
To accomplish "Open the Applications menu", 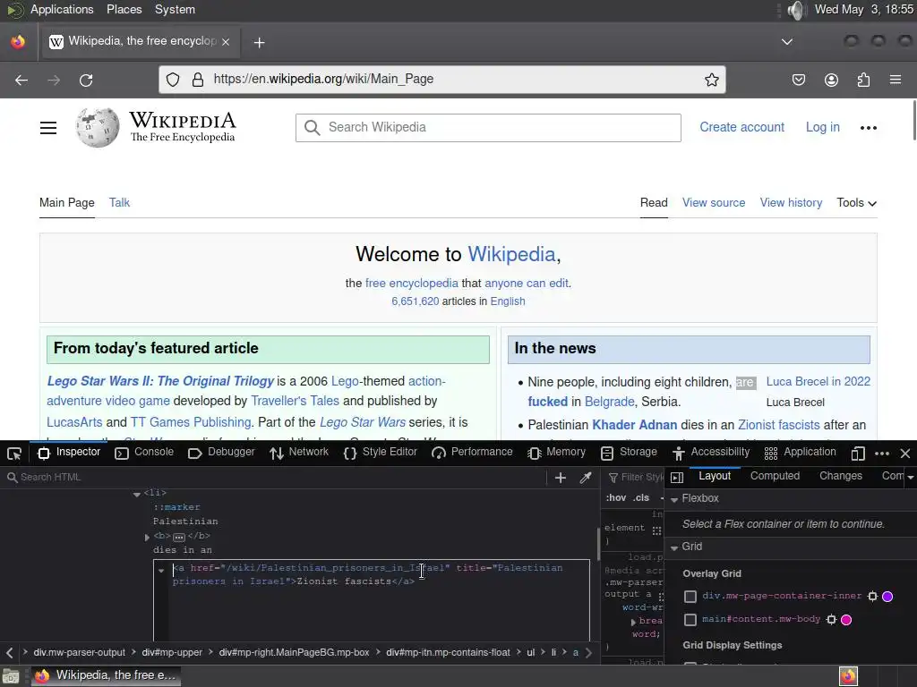I will click(62, 9).
